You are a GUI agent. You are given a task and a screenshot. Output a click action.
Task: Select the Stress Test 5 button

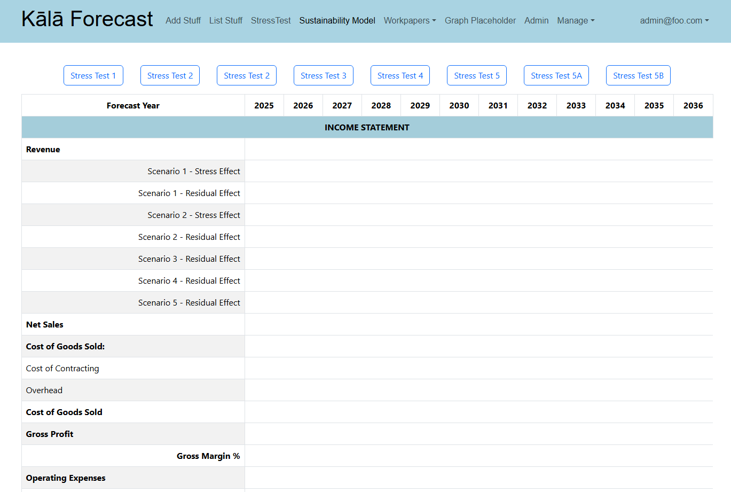click(477, 75)
